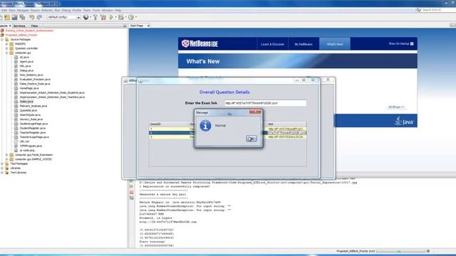Click the Undo toolbar icon
The image size is (456, 256).
point(31,17)
